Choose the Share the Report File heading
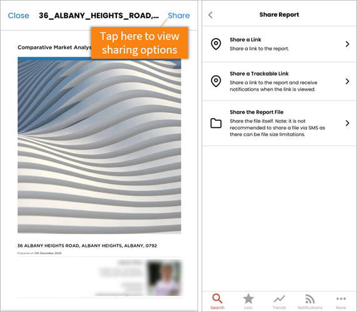Screen dimensions: 357x312 256,112
